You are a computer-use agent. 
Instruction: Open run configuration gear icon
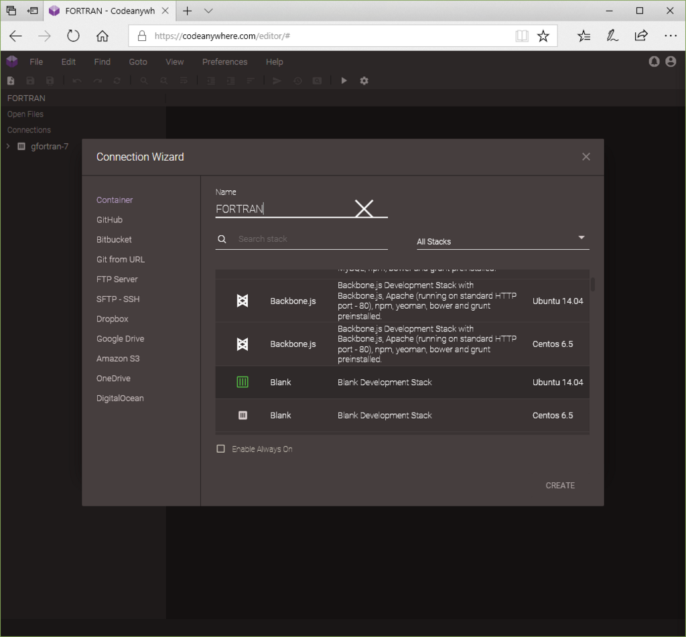click(x=364, y=80)
